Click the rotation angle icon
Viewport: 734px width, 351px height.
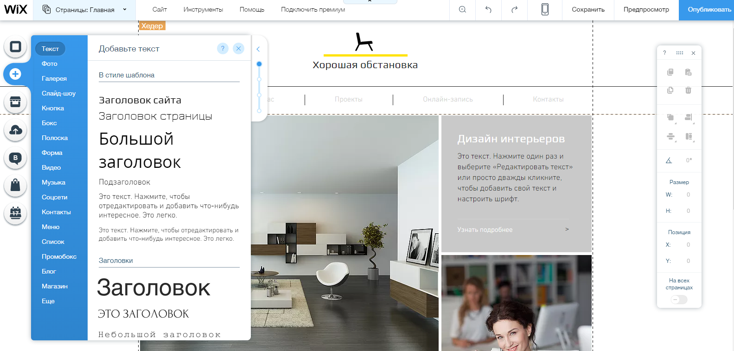point(669,160)
